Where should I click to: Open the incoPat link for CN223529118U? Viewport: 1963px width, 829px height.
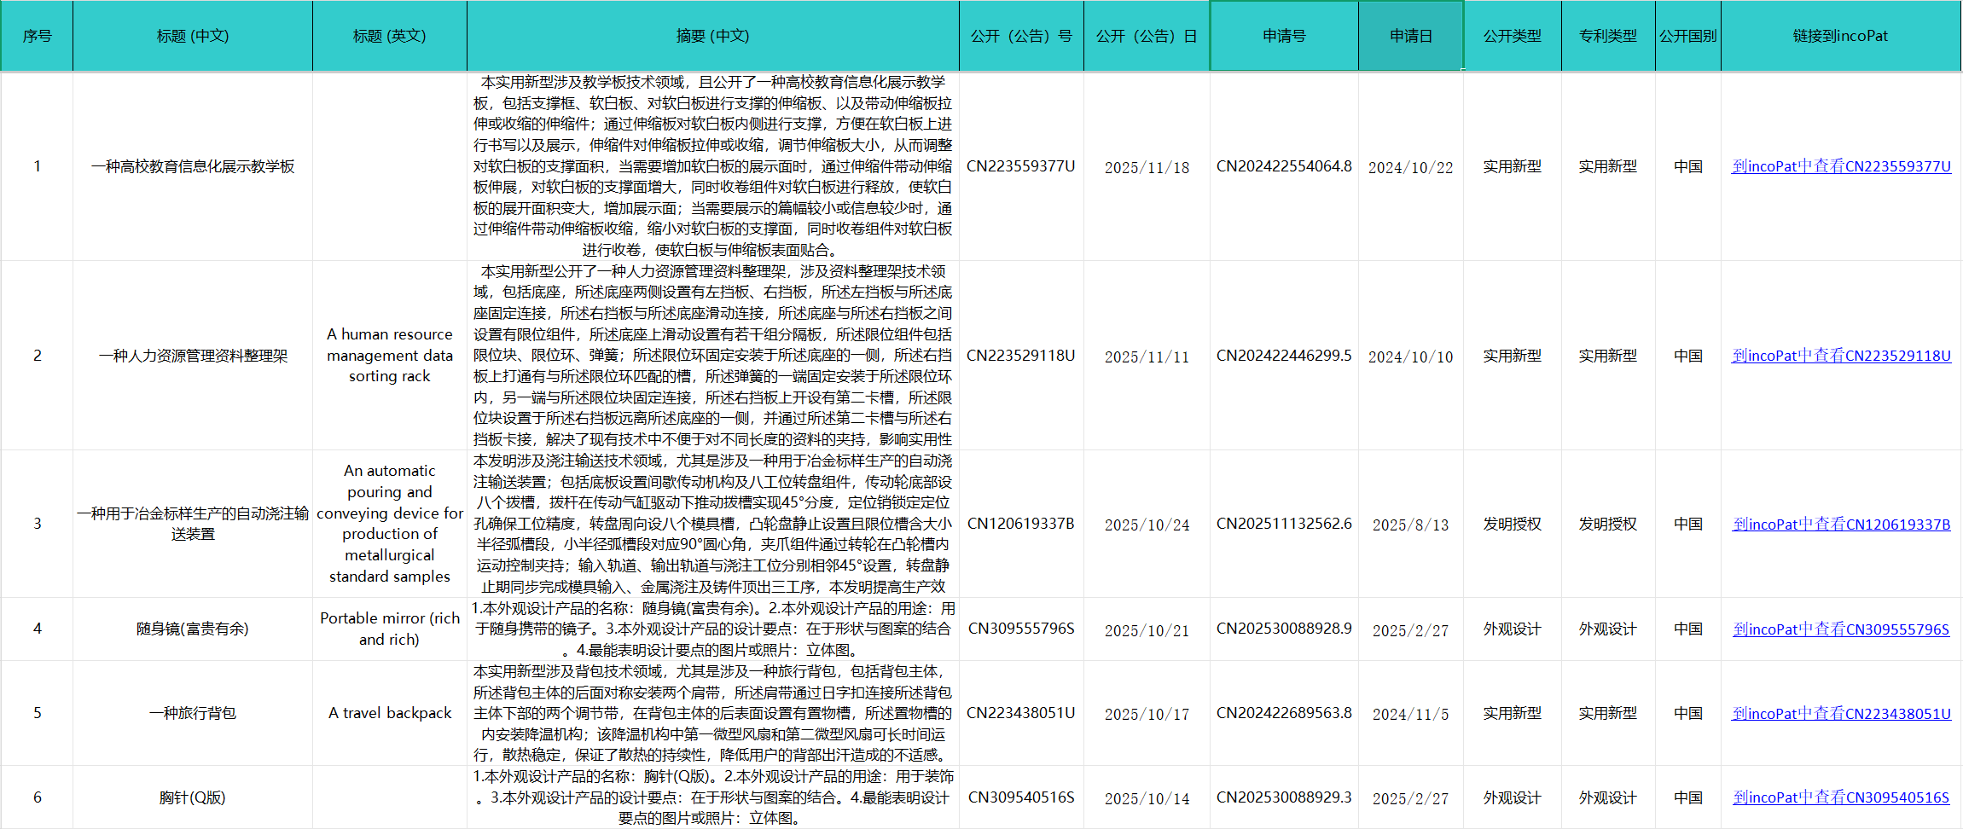pyautogui.click(x=1841, y=356)
